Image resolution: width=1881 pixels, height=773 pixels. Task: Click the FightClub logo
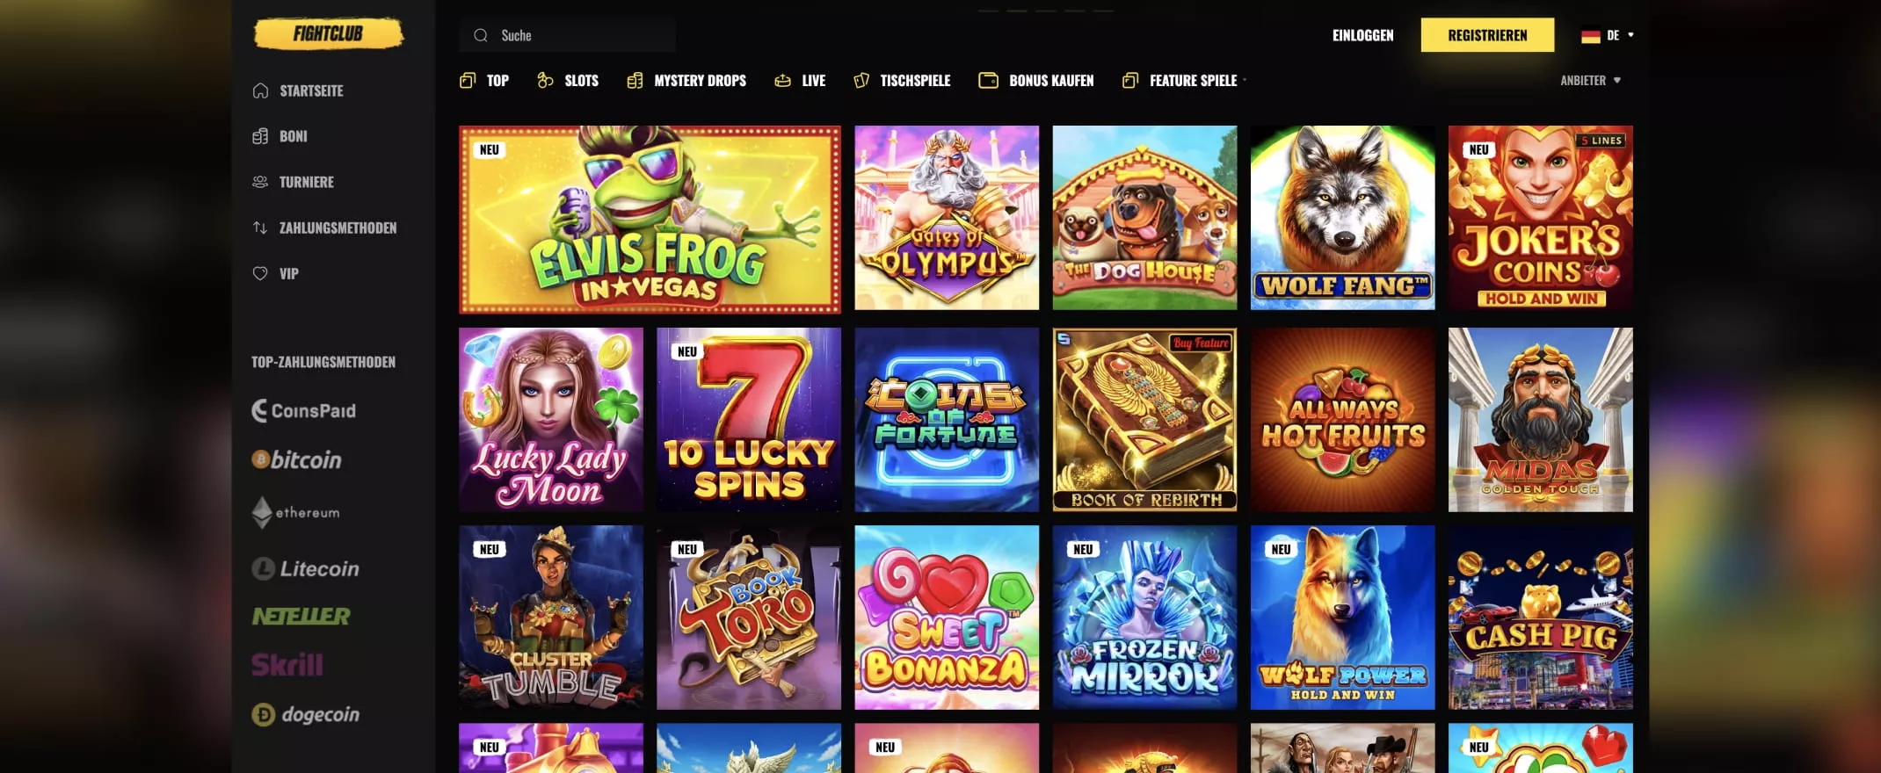pyautogui.click(x=328, y=34)
